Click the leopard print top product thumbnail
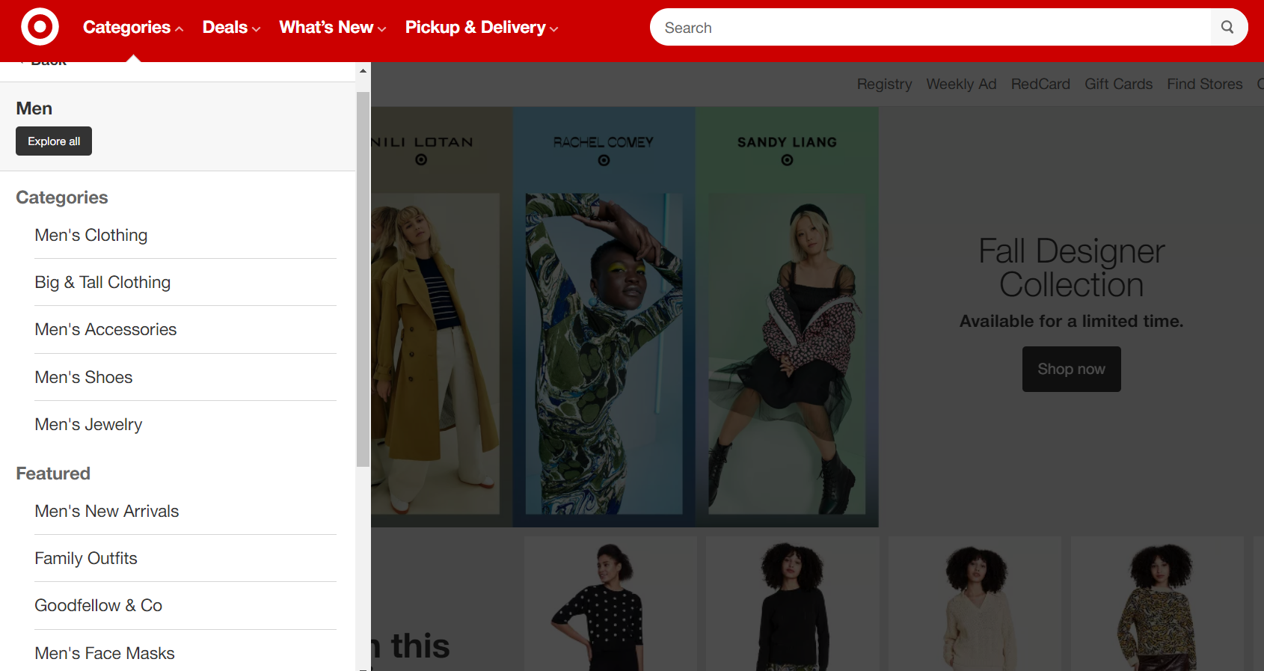This screenshot has width=1264, height=671. (1157, 604)
